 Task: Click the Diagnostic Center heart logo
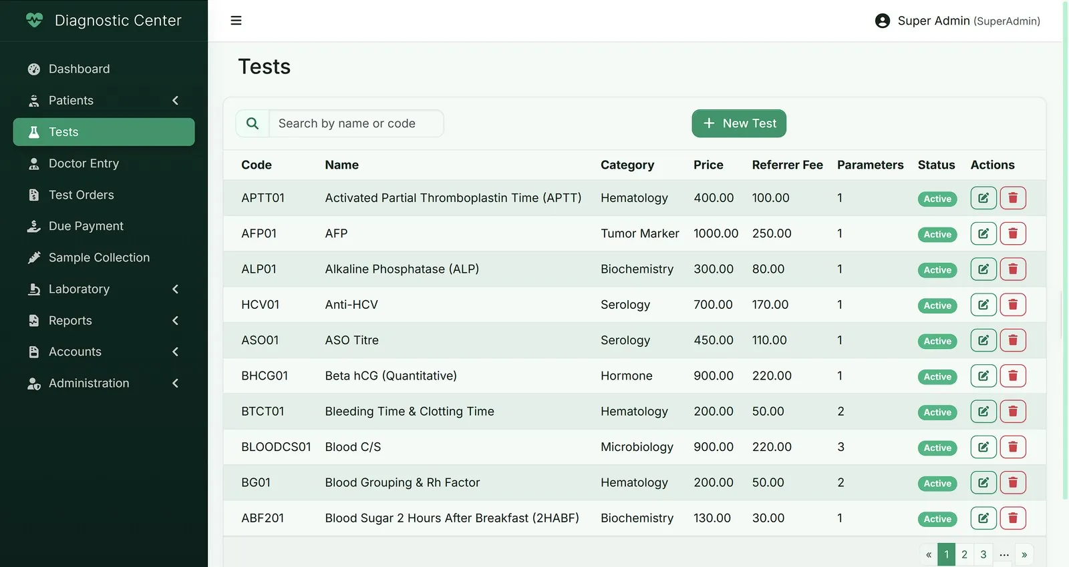[34, 20]
